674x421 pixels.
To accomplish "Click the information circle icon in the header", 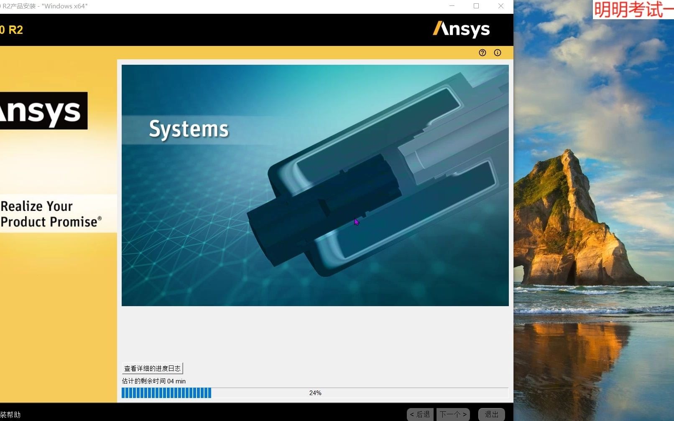I will 498,53.
